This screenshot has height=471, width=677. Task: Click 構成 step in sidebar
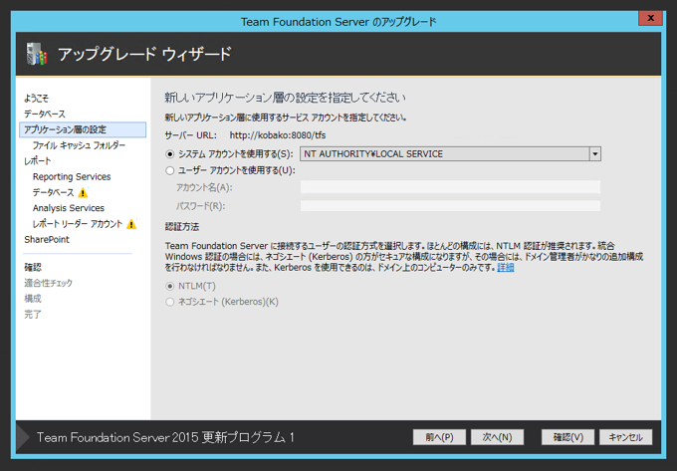click(33, 299)
